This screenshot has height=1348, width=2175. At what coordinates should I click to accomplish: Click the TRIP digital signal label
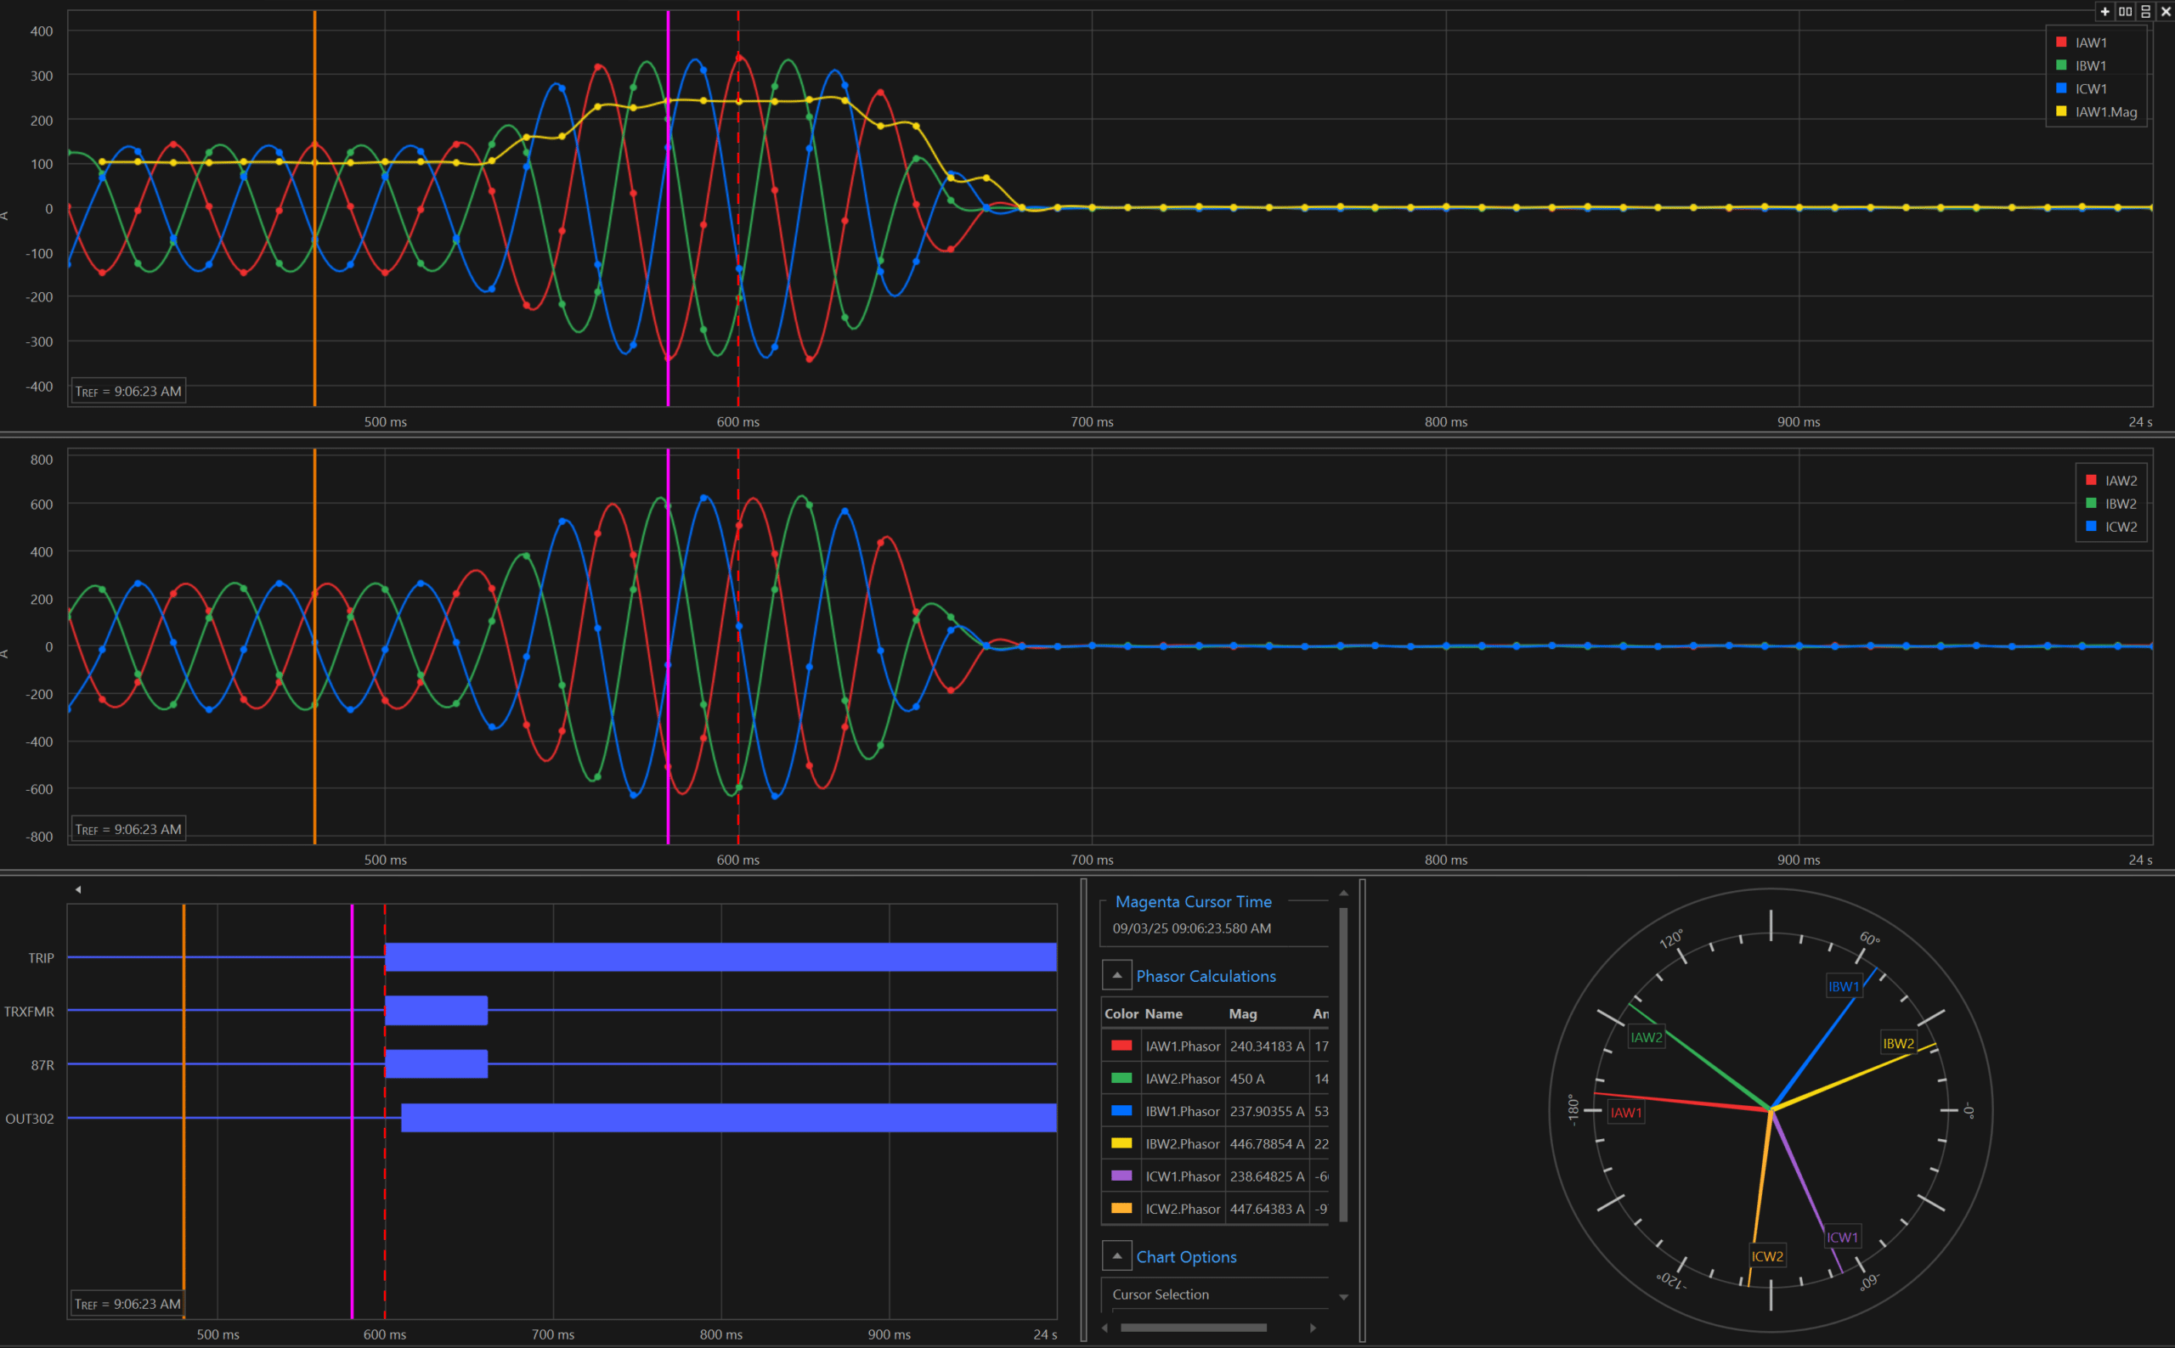click(41, 957)
